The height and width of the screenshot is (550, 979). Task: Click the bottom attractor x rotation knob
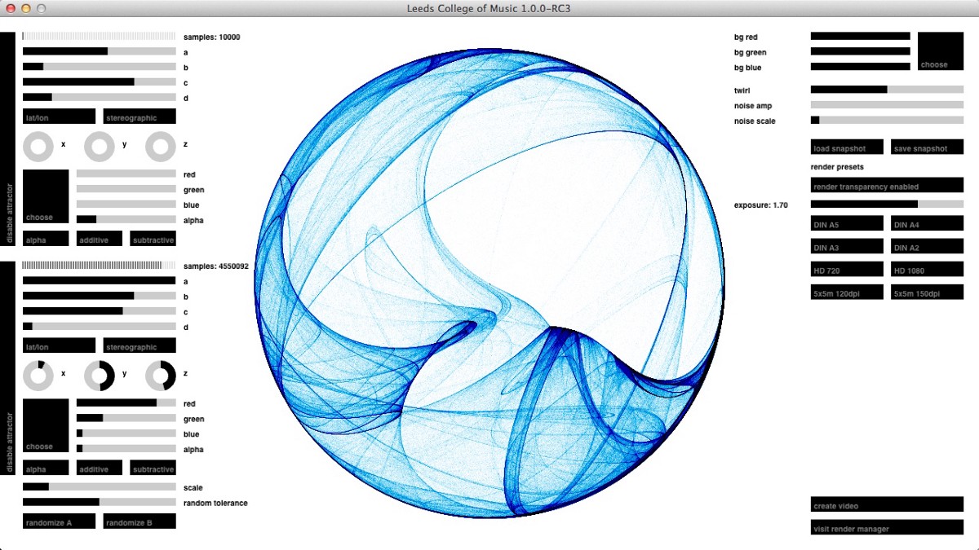pos(38,376)
